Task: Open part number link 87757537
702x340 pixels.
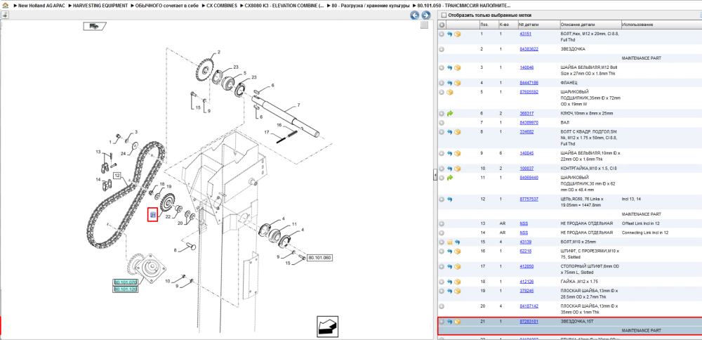Action: [x=529, y=199]
